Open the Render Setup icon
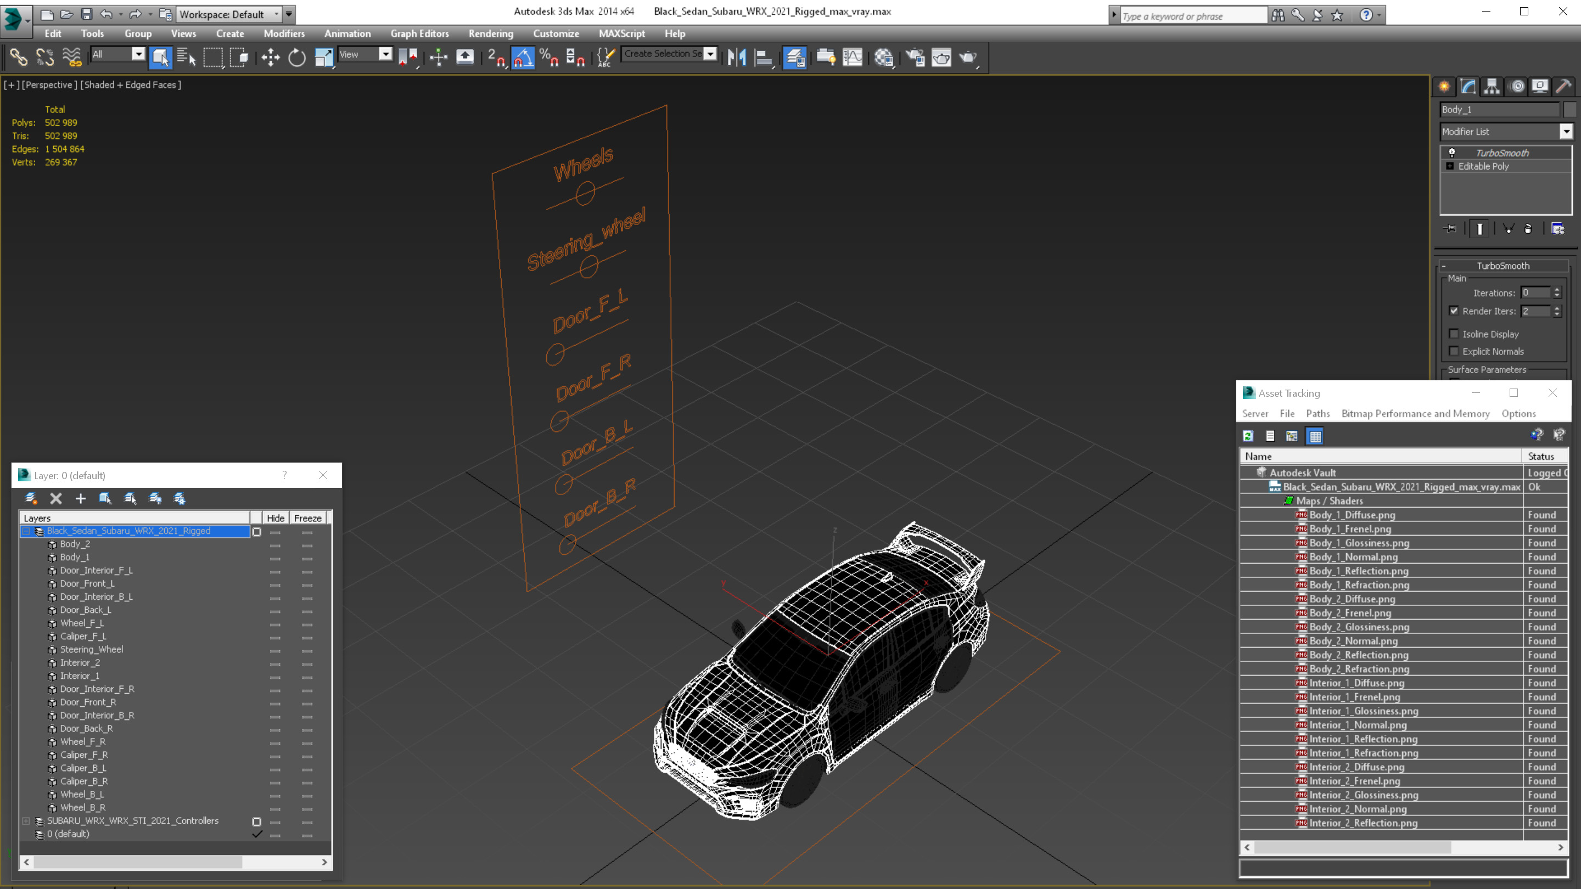This screenshot has width=1581, height=889. pos(915,58)
